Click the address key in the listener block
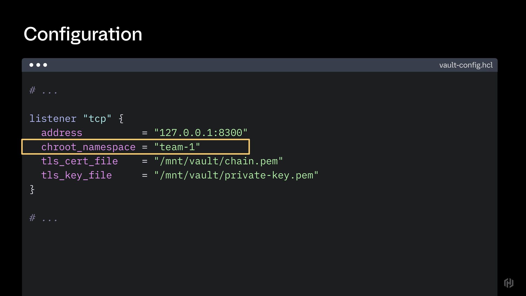526x296 pixels. pos(62,133)
